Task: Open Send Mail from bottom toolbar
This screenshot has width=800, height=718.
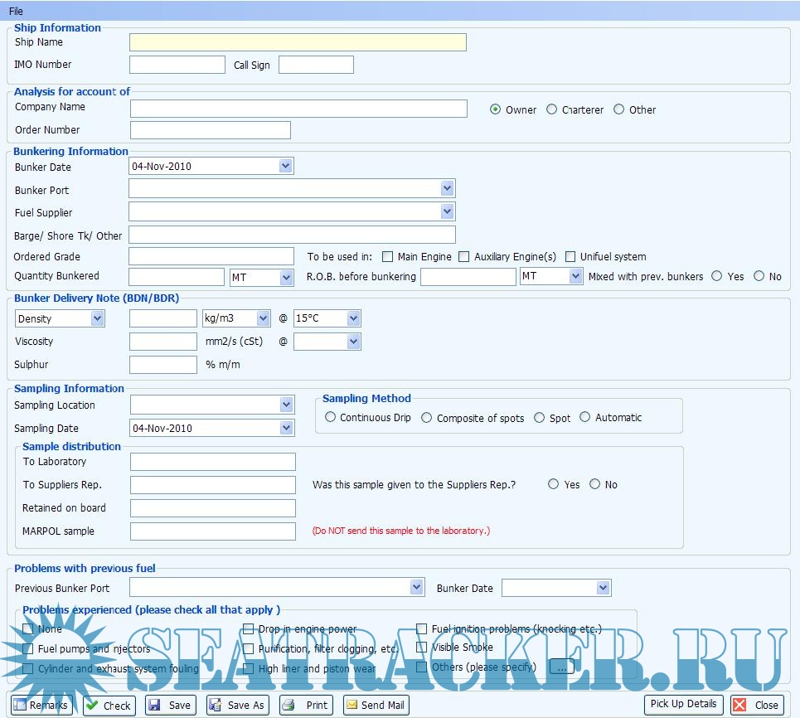Action: [x=376, y=706]
